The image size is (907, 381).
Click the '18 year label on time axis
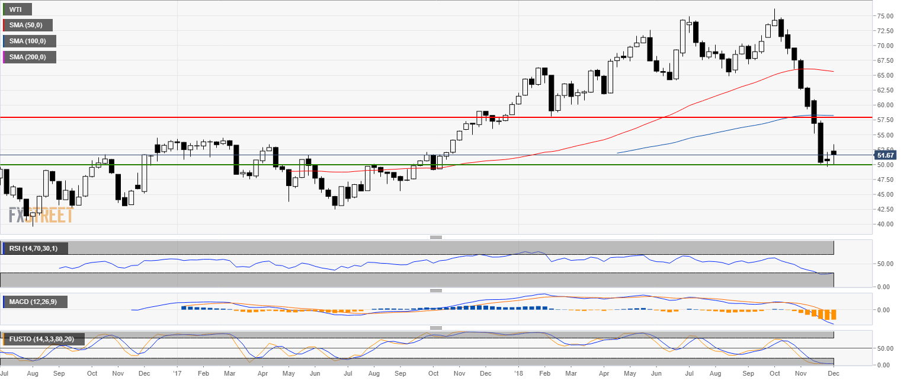point(518,374)
